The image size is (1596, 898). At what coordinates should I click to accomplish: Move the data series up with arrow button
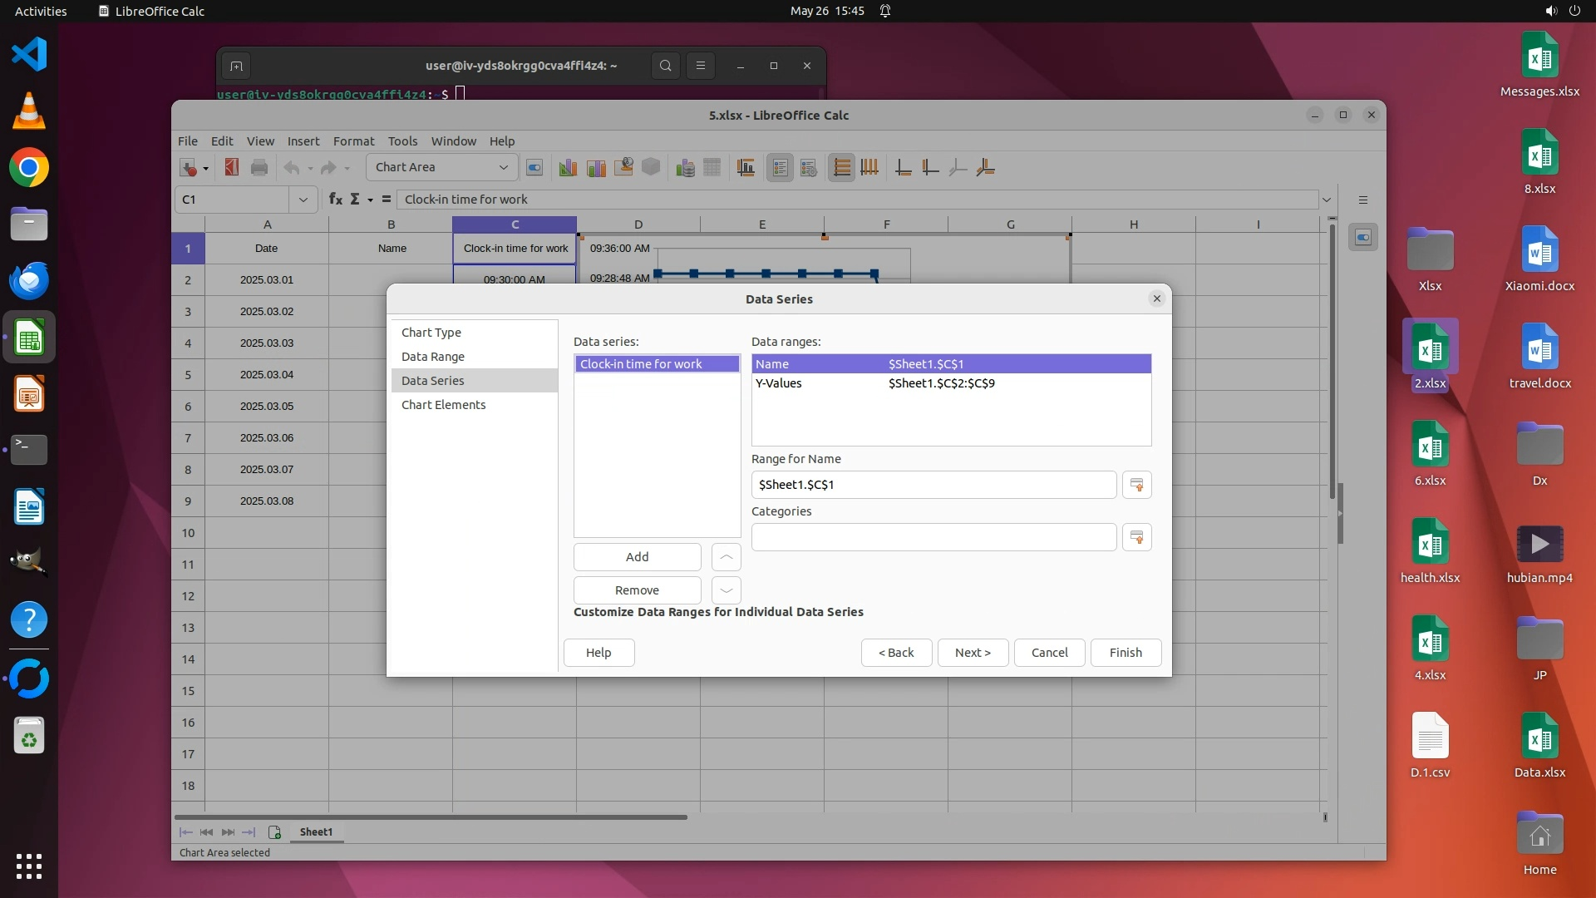click(x=726, y=557)
